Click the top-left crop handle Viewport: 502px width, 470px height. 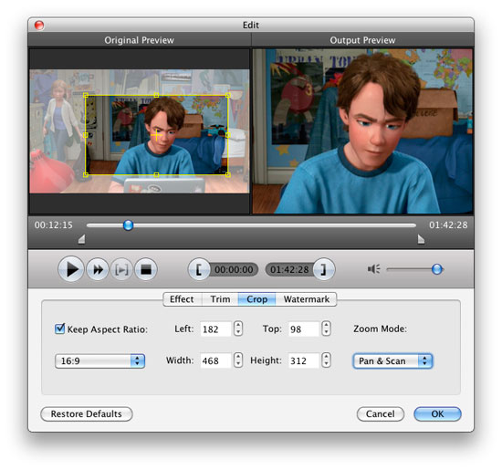pyautogui.click(x=86, y=95)
